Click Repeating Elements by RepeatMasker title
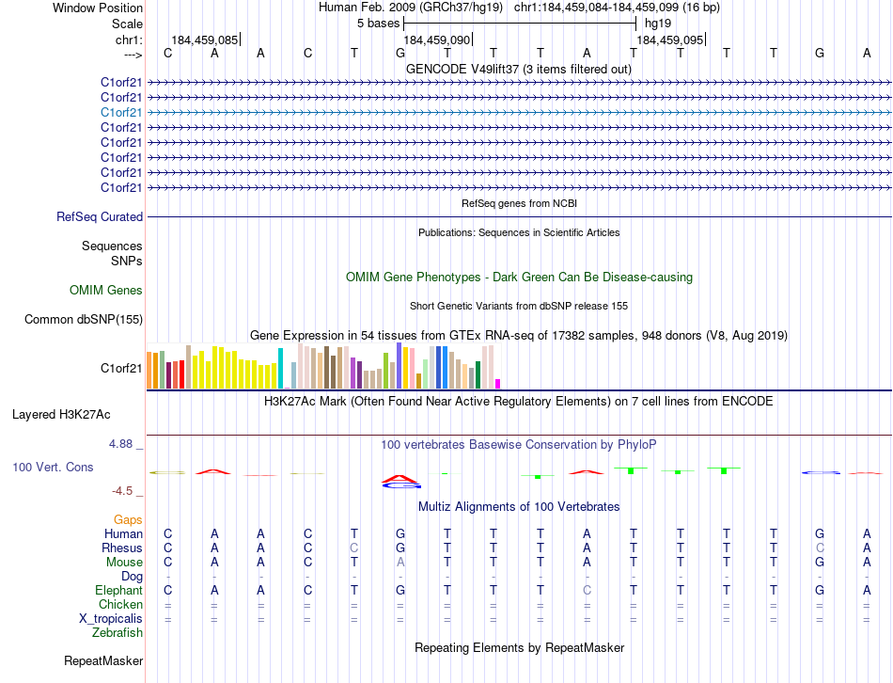 (519, 647)
